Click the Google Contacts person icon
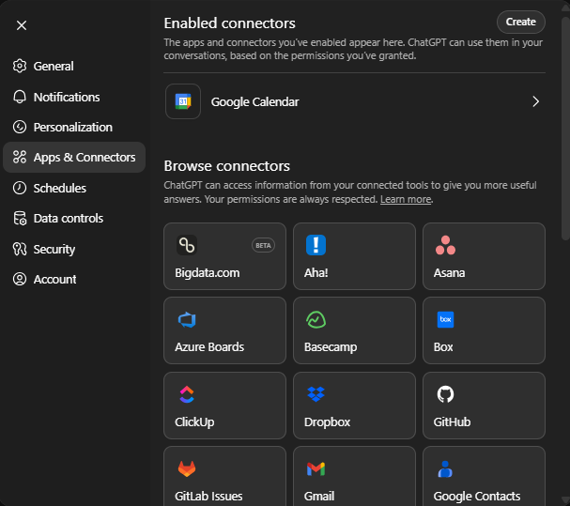 [x=445, y=469]
